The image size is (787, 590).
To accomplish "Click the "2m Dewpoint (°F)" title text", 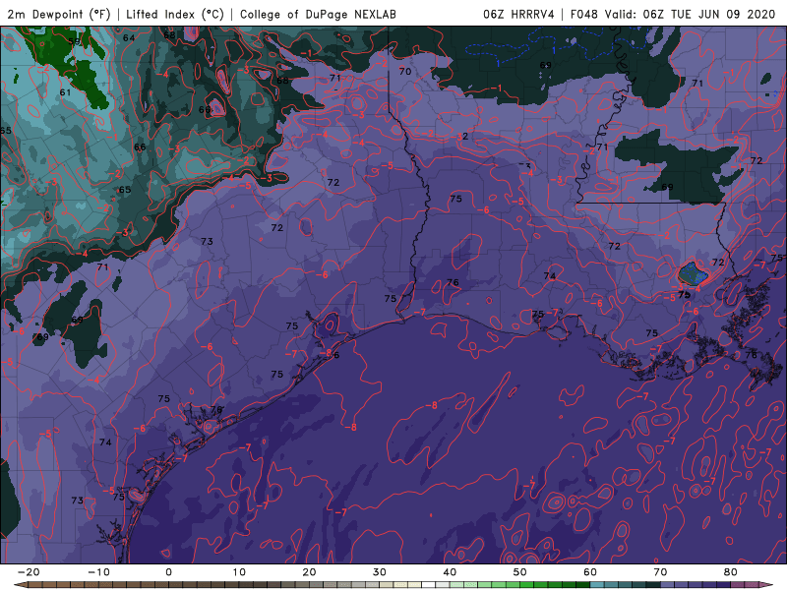I will [x=59, y=15].
